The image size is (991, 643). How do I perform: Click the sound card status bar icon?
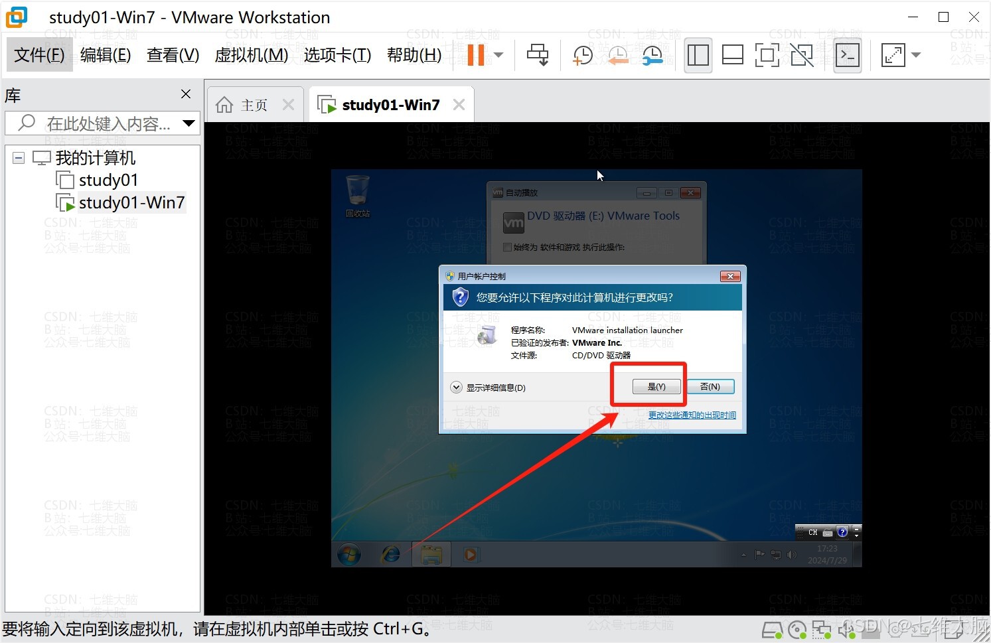(846, 630)
